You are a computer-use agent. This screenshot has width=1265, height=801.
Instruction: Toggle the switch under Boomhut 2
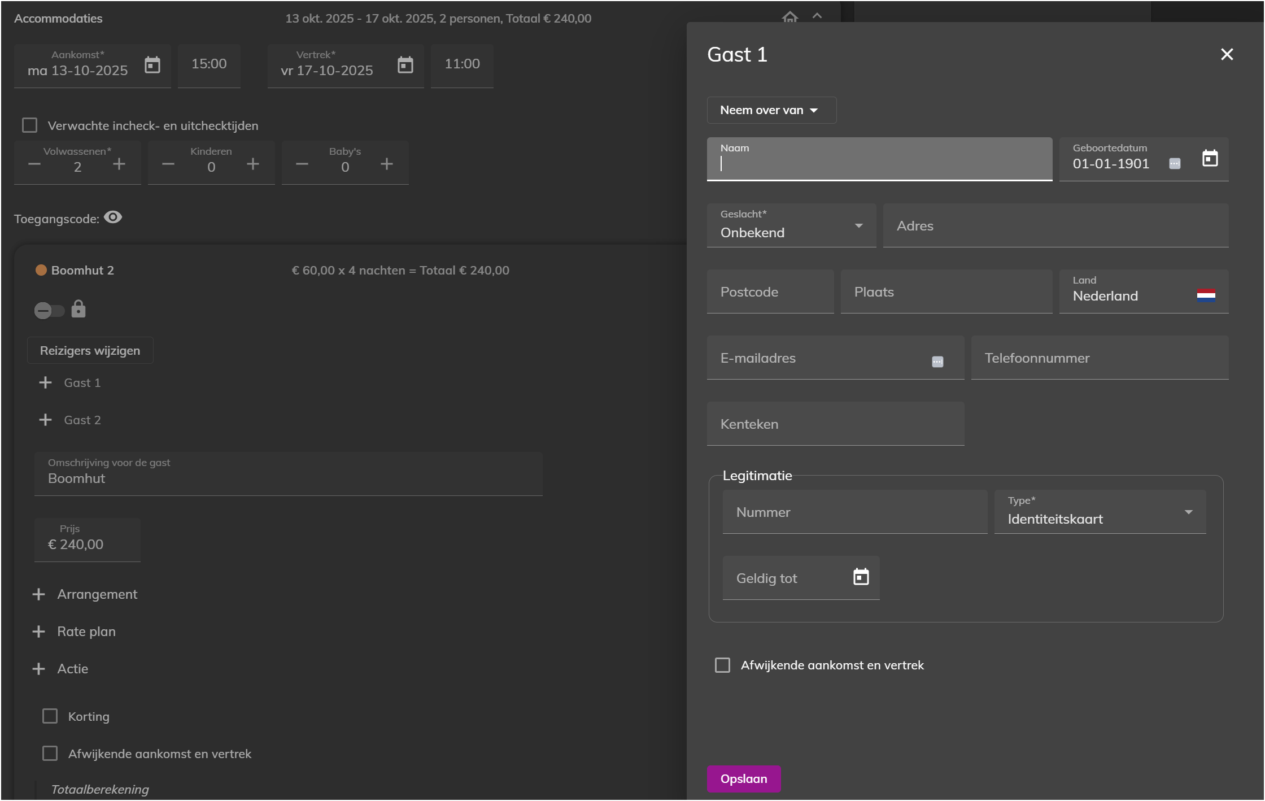pyautogui.click(x=49, y=310)
